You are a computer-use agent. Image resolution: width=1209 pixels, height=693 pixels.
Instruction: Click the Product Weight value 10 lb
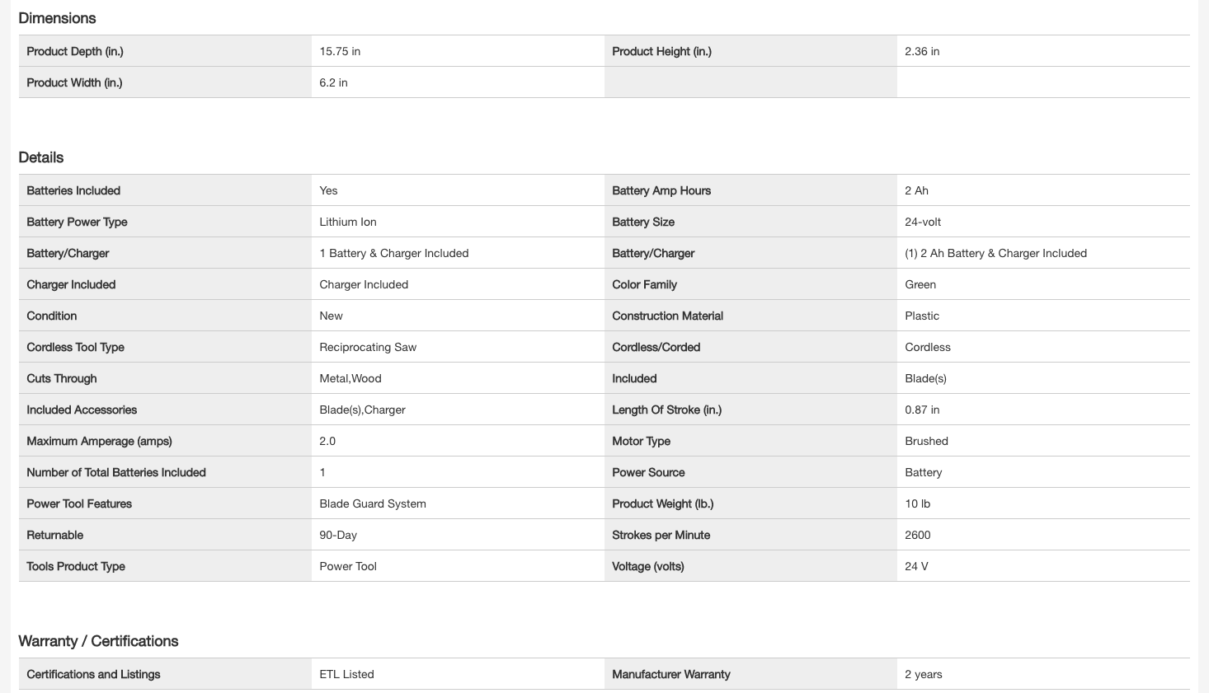[x=917, y=503]
